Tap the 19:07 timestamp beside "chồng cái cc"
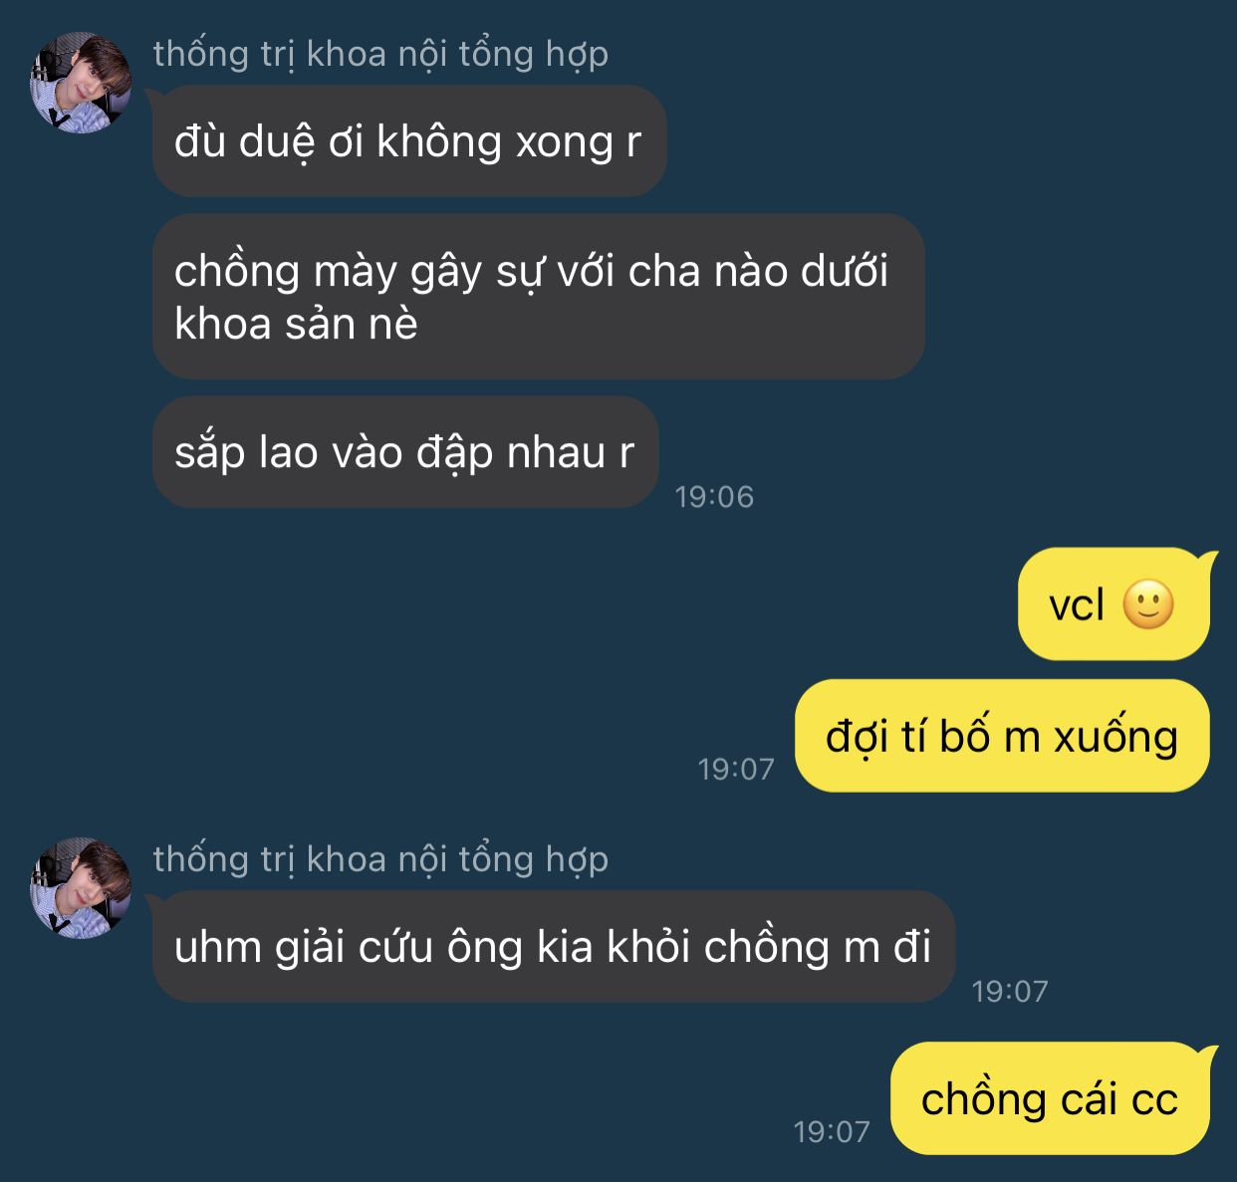Viewport: 1237px width, 1182px height. click(832, 1131)
